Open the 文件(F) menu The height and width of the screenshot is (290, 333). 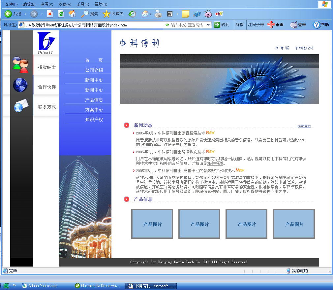click(11, 4)
